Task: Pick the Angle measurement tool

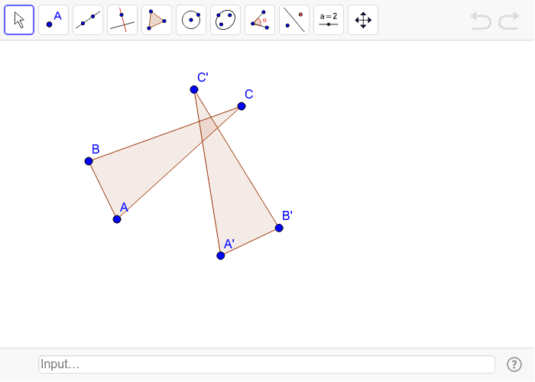Action: pos(260,20)
